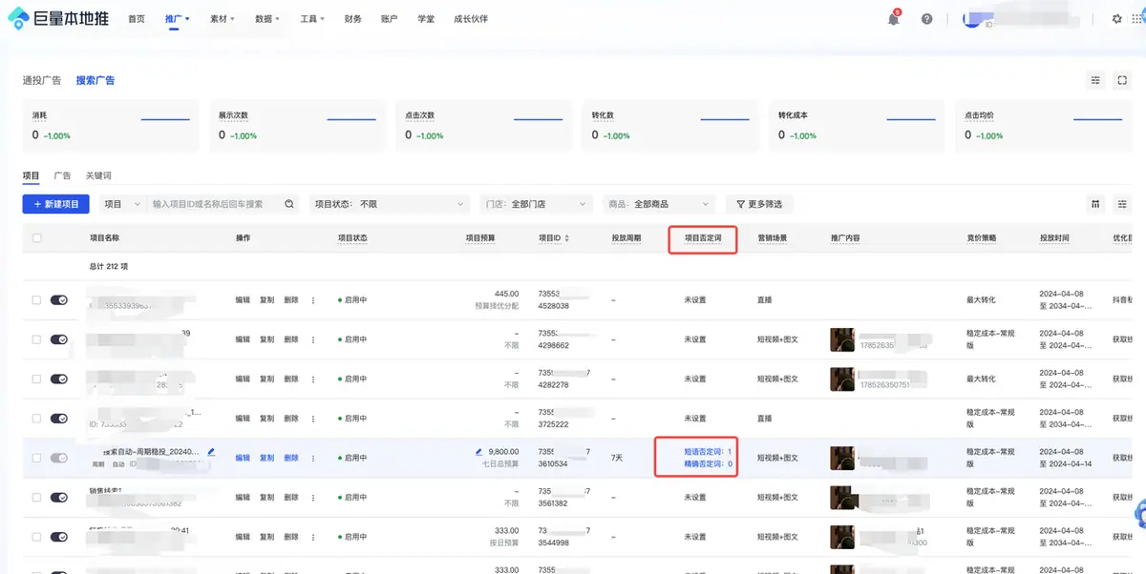Image resolution: width=1146 pixels, height=574 pixels.
Task: Toggle switch for project 3610534
Action: coord(59,458)
